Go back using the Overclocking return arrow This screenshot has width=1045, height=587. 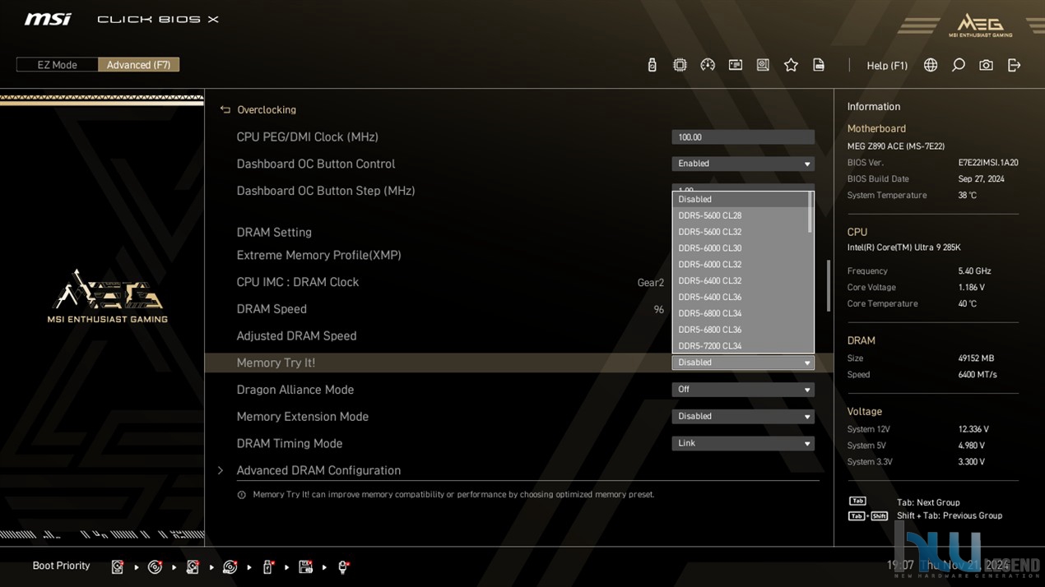point(225,109)
